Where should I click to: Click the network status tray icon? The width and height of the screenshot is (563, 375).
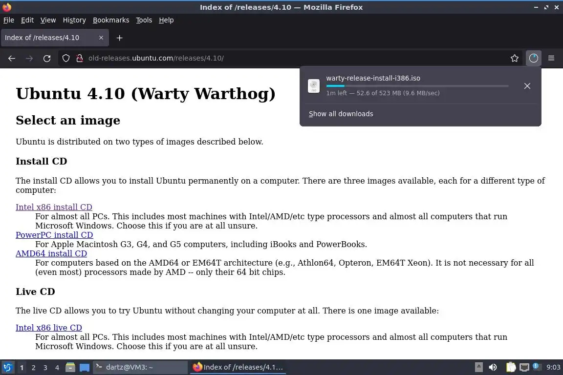point(524,368)
